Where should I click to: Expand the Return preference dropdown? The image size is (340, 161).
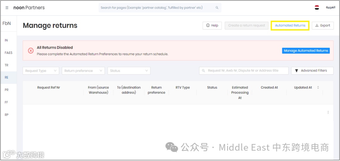coord(83,71)
